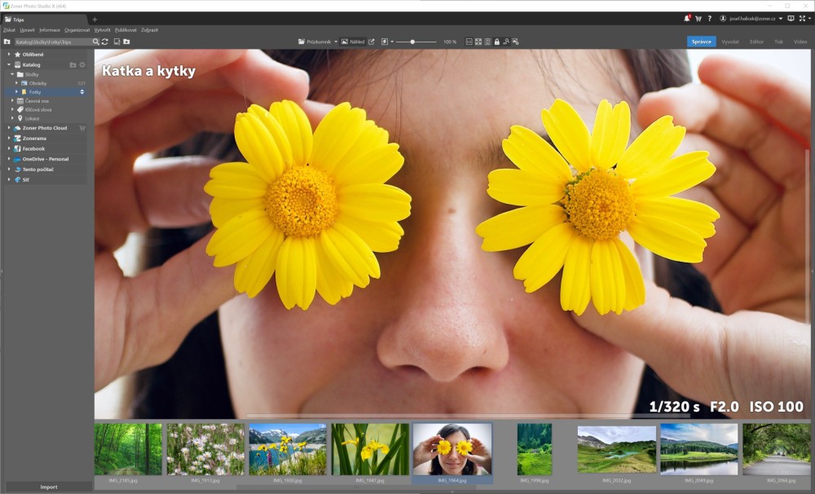Click the sort arrows on Fotky row
Image resolution: width=815 pixels, height=494 pixels.
[81, 92]
